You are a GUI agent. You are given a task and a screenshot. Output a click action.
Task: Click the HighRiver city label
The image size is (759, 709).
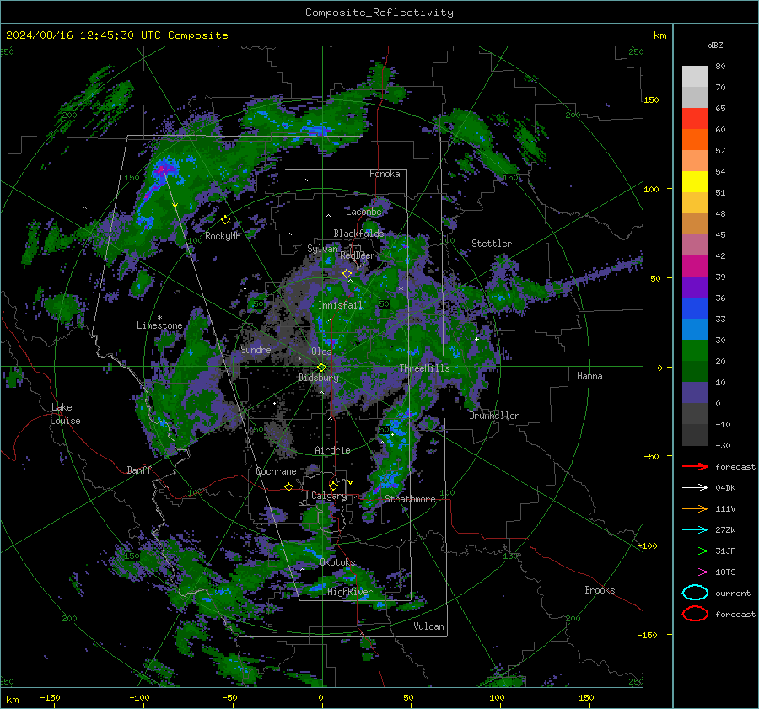coord(350,592)
